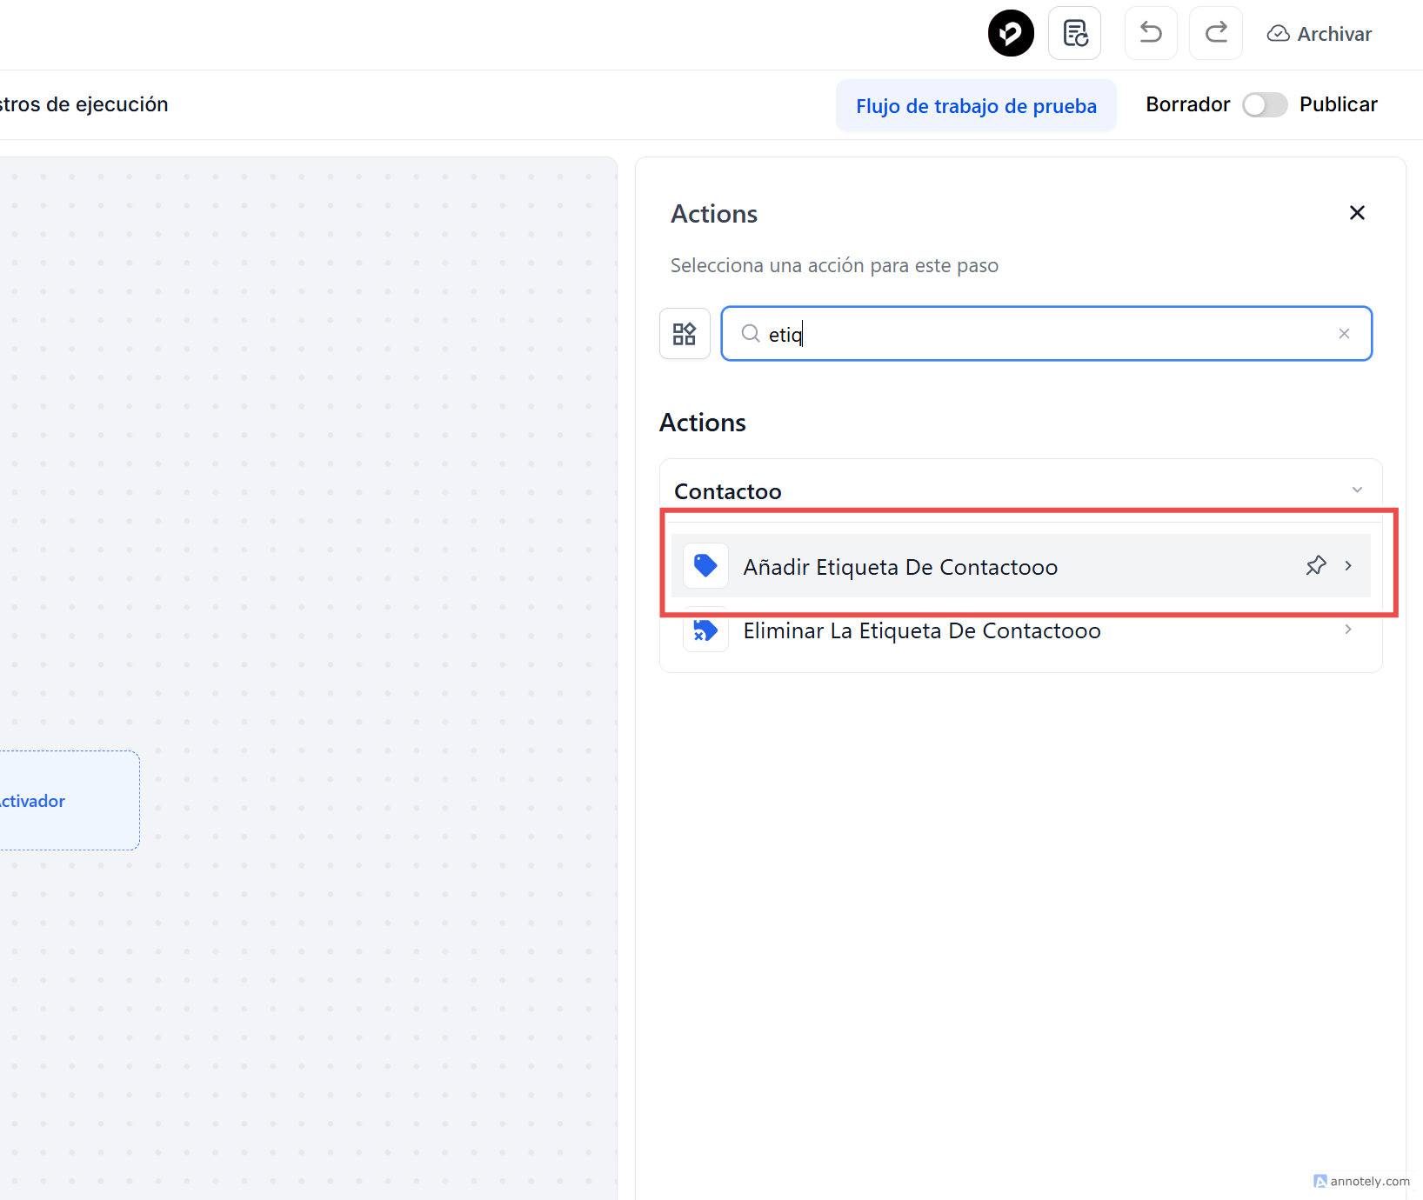The width and height of the screenshot is (1423, 1200).
Task: Click the Archivar cloud button
Action: pos(1319,34)
